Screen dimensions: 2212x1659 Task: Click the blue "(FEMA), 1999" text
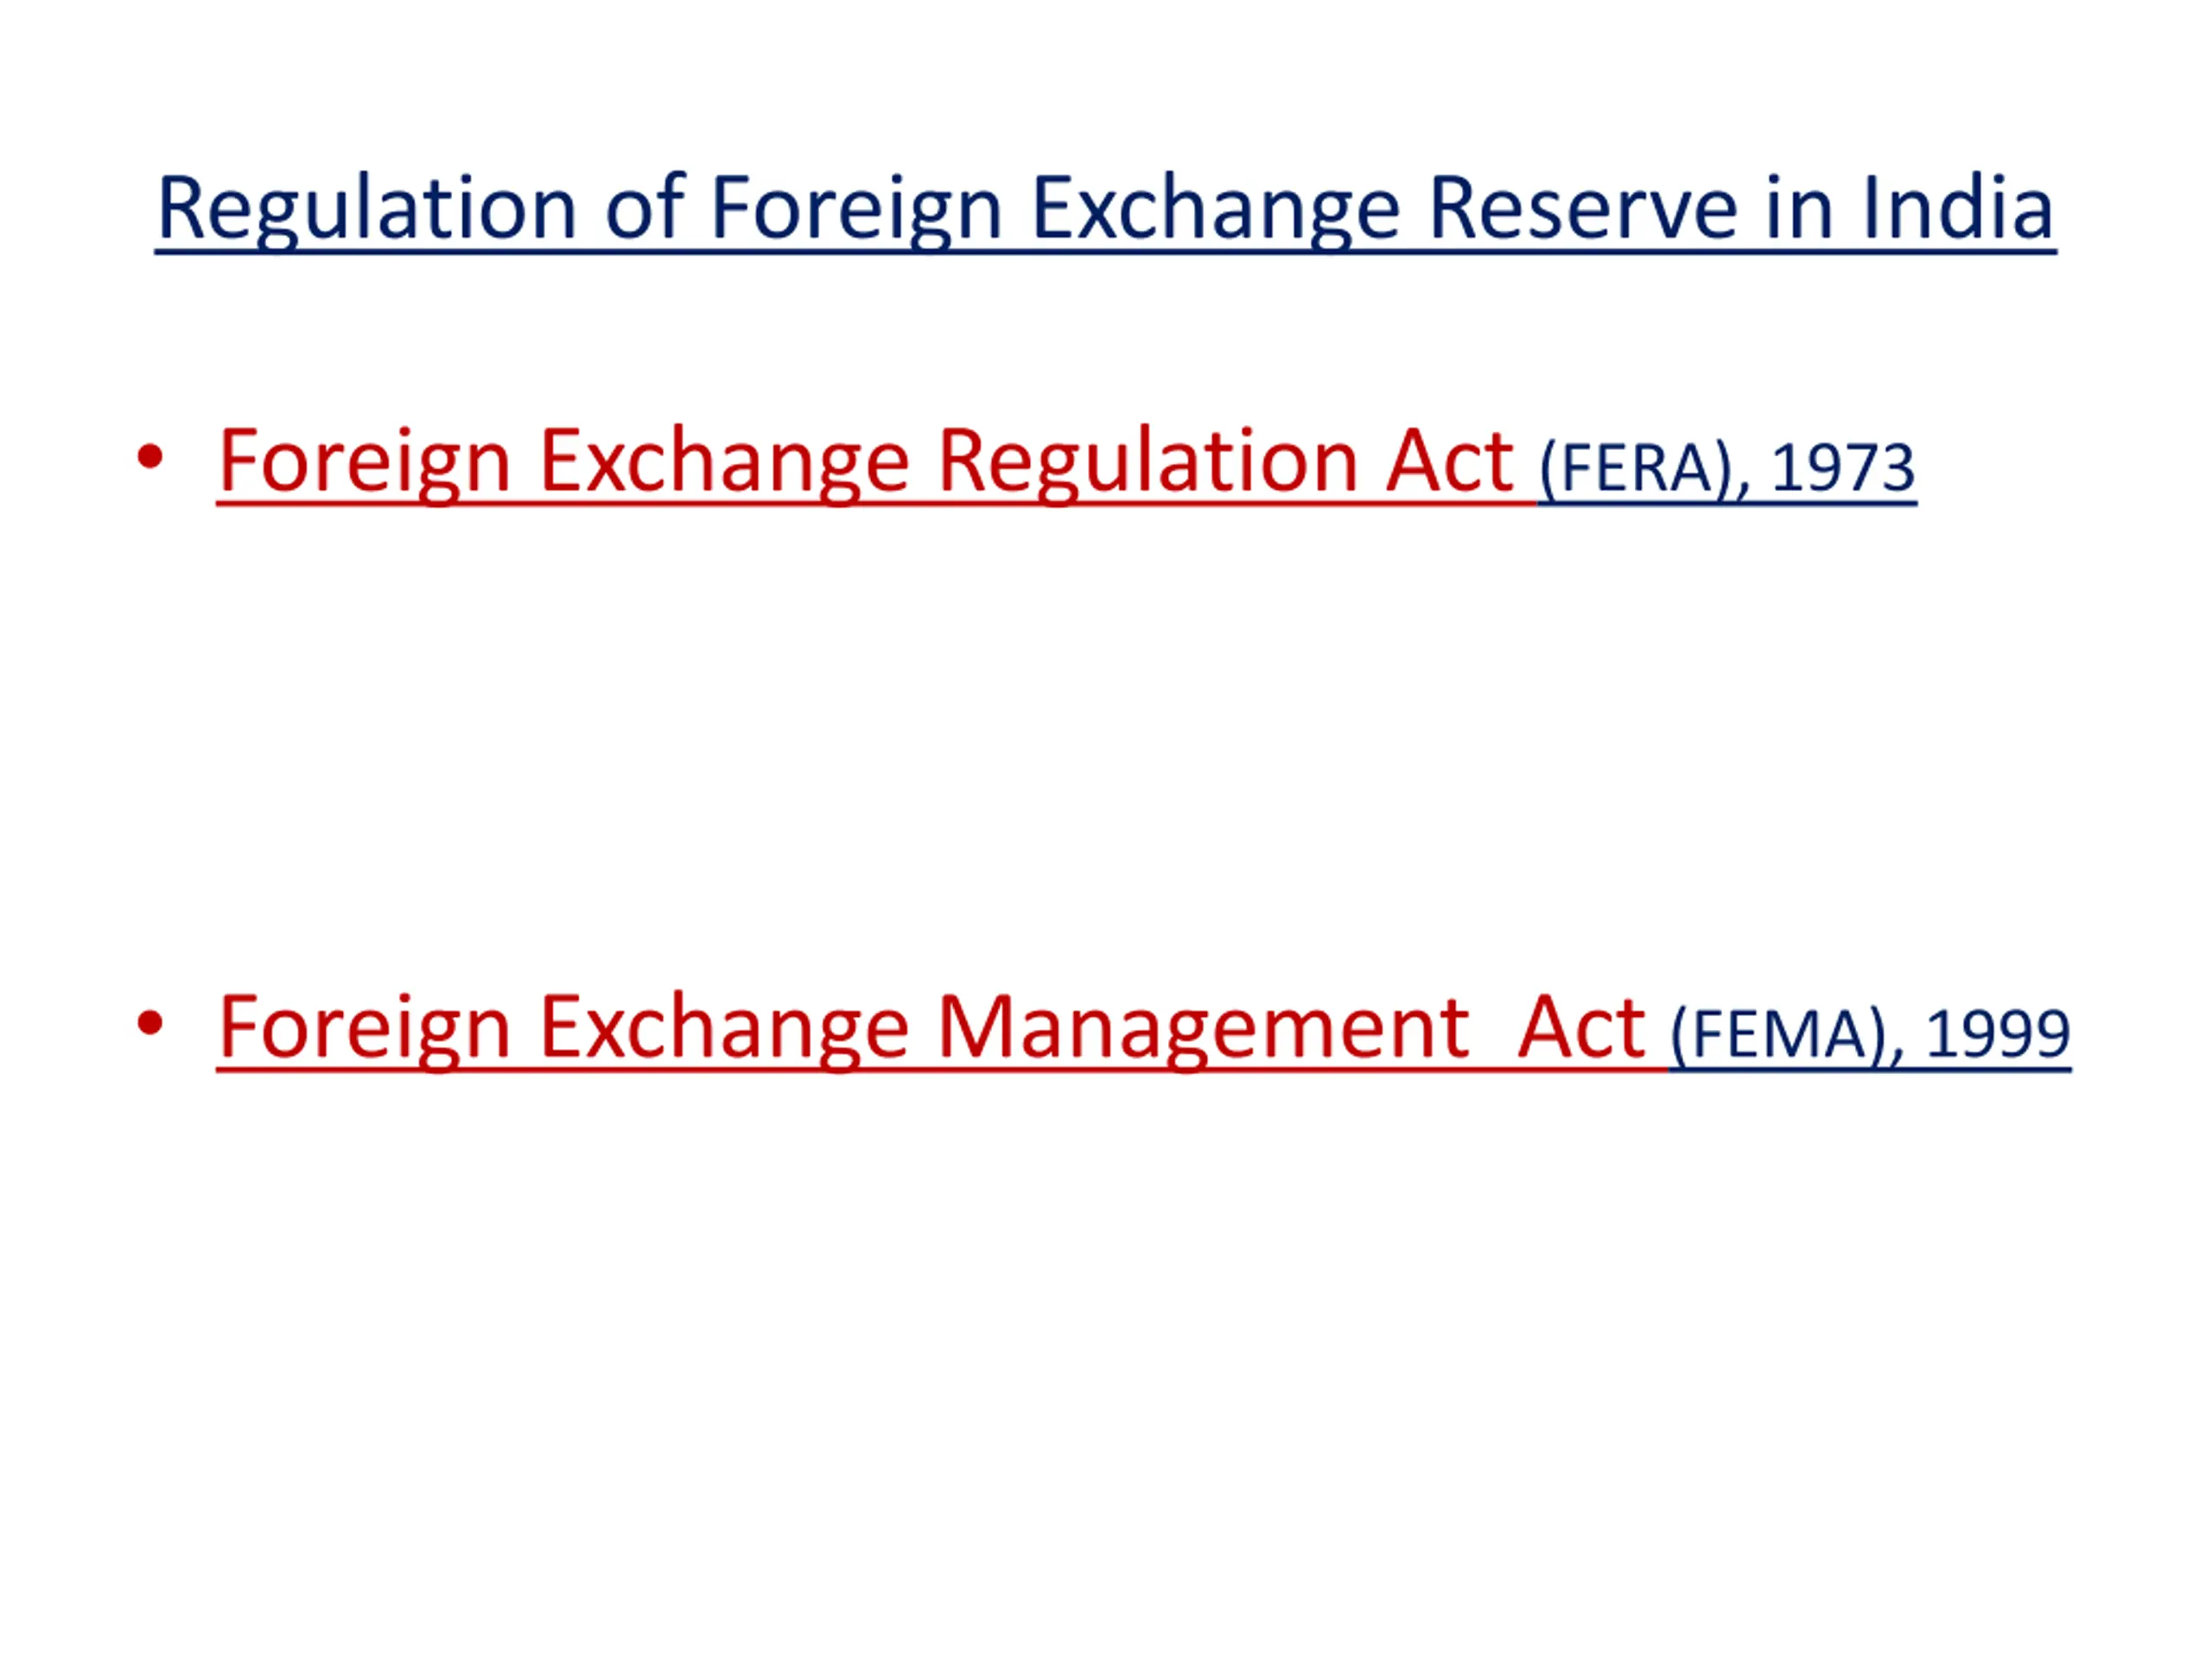[x=1870, y=1035]
